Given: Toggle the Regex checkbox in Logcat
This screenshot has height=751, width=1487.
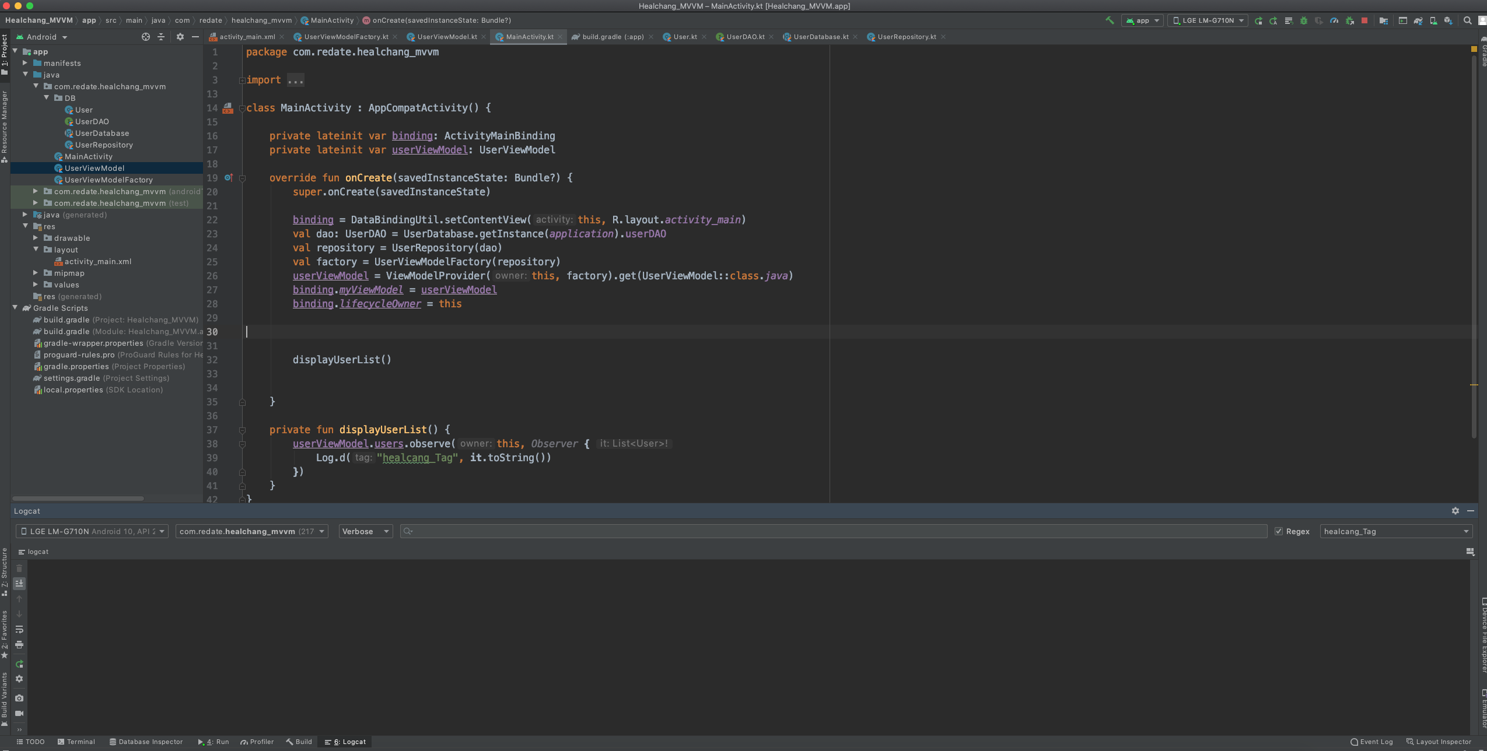Looking at the screenshot, I should (1279, 531).
